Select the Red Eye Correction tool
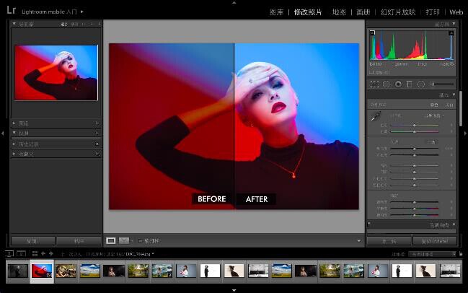Image resolution: width=468 pixels, height=293 pixels. 398,84
